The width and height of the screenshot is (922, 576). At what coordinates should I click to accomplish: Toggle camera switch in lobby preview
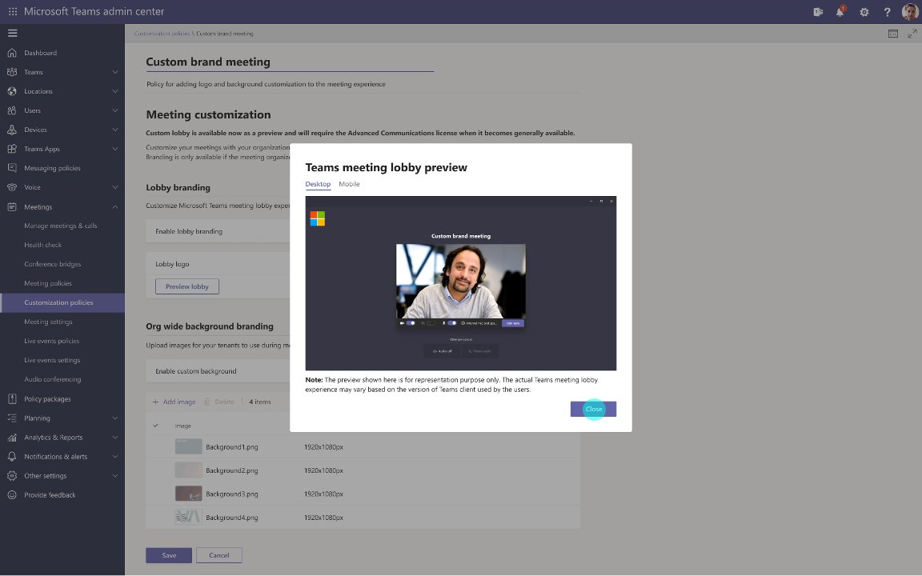(x=411, y=323)
